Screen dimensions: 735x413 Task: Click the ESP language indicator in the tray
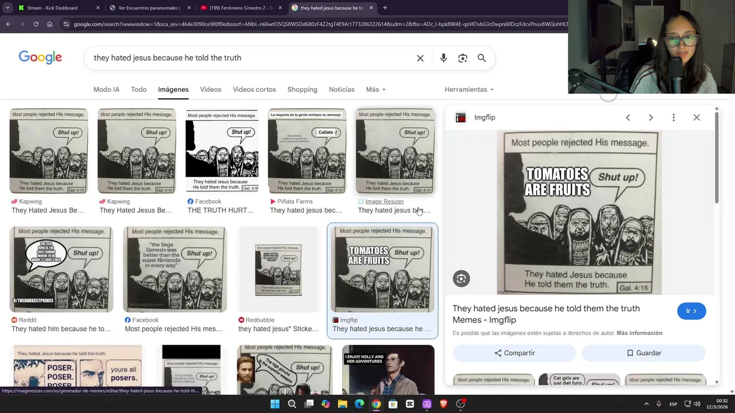coord(673,404)
